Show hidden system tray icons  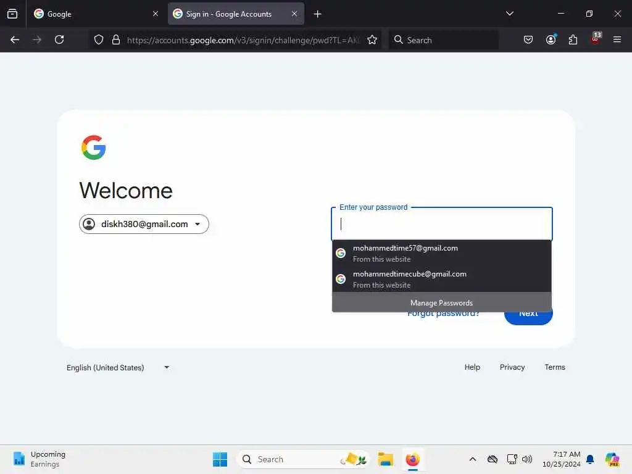point(473,459)
